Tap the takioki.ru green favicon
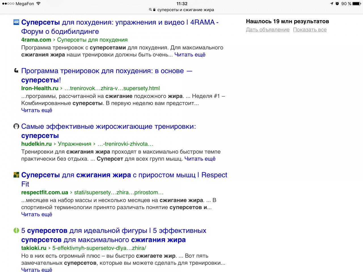The width and height of the screenshot is (363, 272). [16, 230]
